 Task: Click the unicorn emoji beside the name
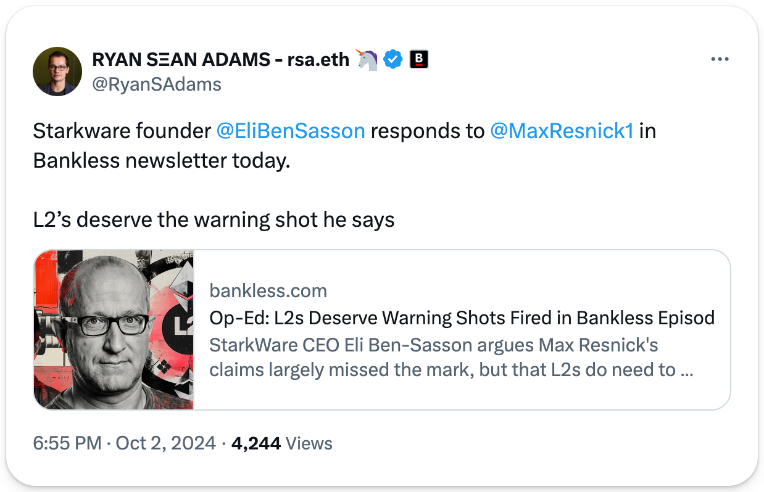click(x=367, y=60)
